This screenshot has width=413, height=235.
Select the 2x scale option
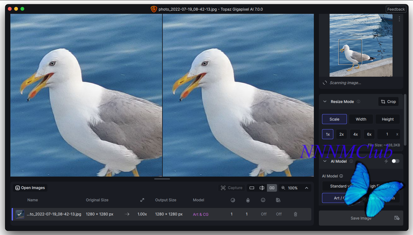click(x=341, y=134)
